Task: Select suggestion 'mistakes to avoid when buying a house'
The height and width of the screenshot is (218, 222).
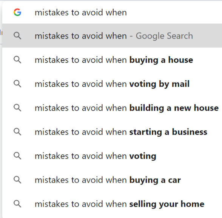Action: click(x=112, y=60)
